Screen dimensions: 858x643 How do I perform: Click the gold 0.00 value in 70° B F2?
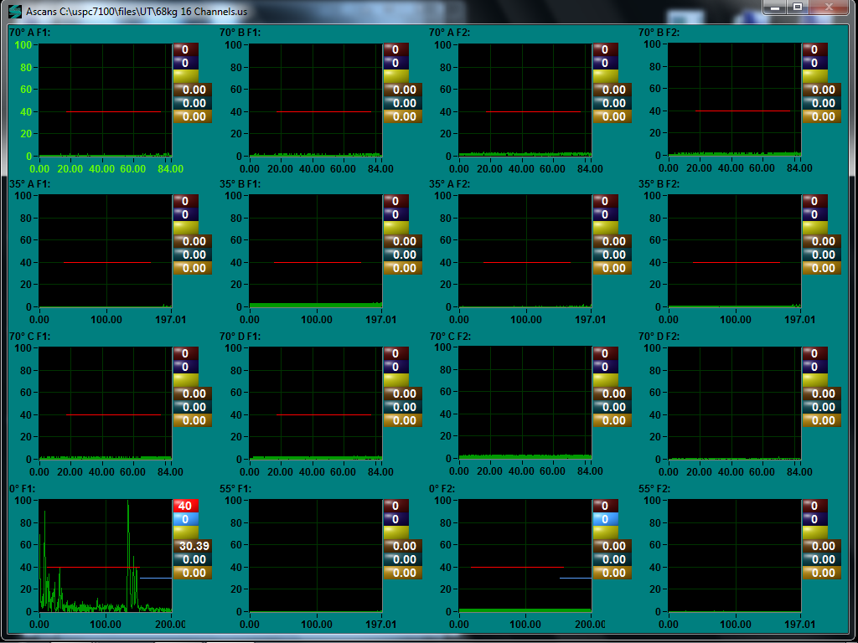[822, 116]
